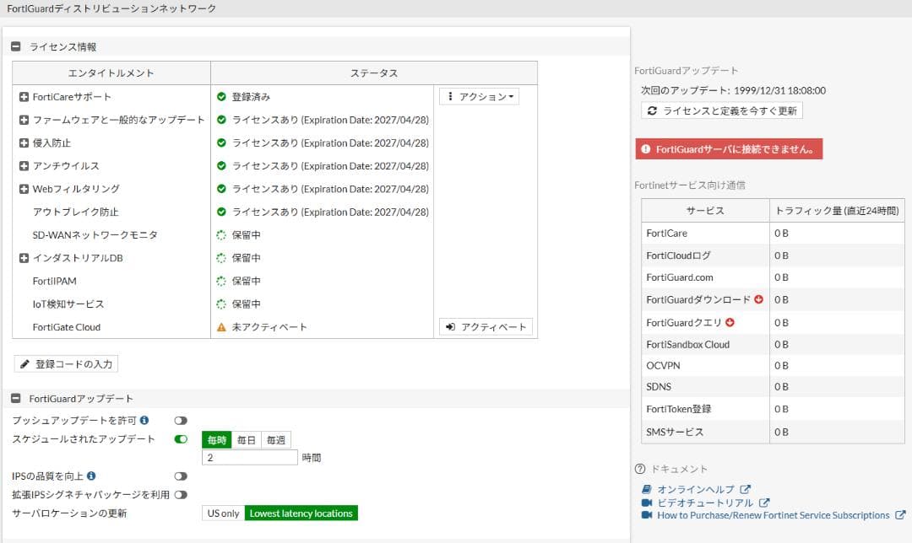Enable the 拡張IPSシグネチャパッケージを利用 toggle
The height and width of the screenshot is (543, 912).
[180, 493]
